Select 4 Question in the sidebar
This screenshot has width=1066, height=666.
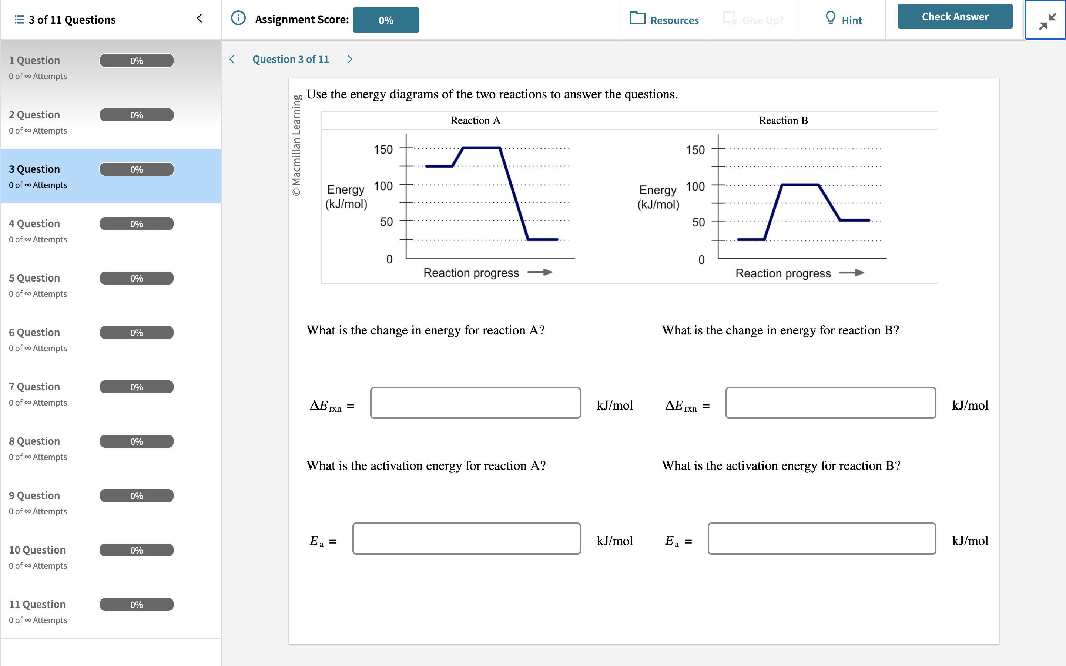(x=111, y=231)
